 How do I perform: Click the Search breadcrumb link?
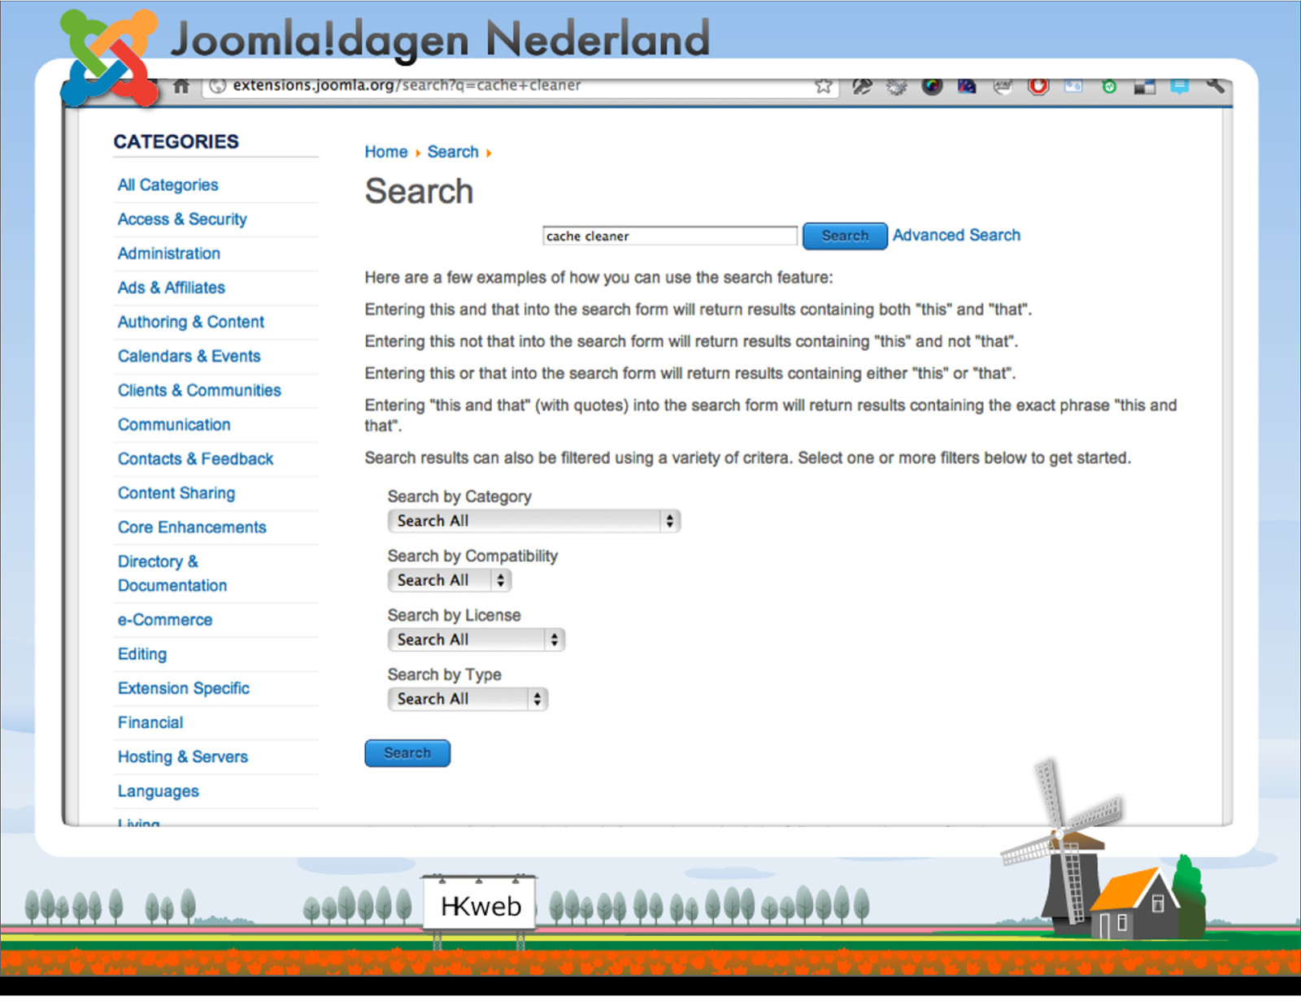[453, 152]
